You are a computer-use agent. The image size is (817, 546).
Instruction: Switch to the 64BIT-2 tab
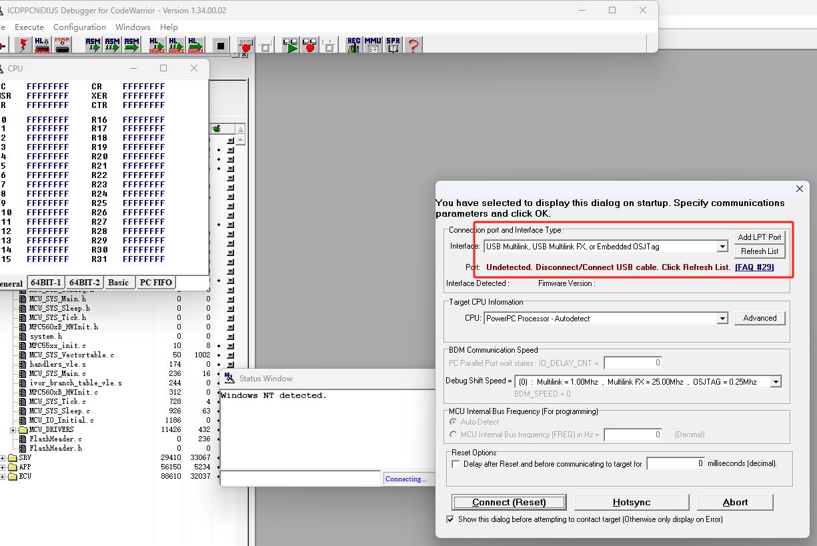(x=85, y=283)
